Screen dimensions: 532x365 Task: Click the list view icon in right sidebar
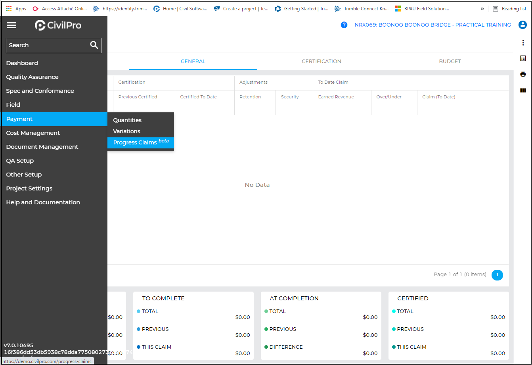pos(523,58)
